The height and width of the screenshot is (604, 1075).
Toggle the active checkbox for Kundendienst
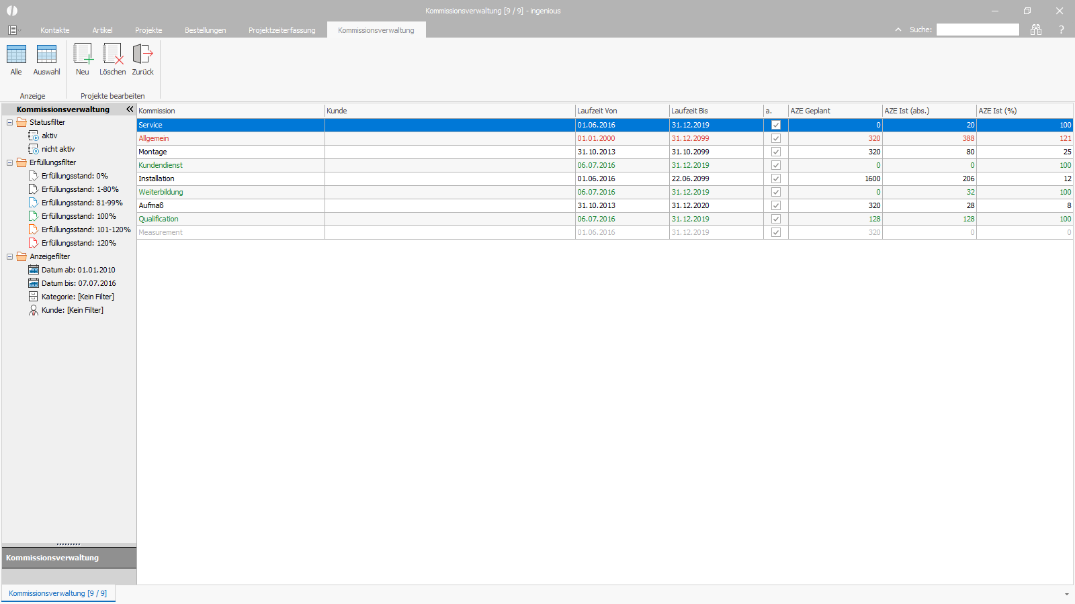(776, 165)
